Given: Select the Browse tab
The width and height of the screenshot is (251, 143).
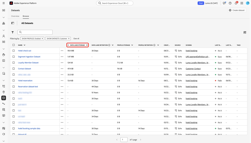Looking at the screenshot, I should (26, 16).
